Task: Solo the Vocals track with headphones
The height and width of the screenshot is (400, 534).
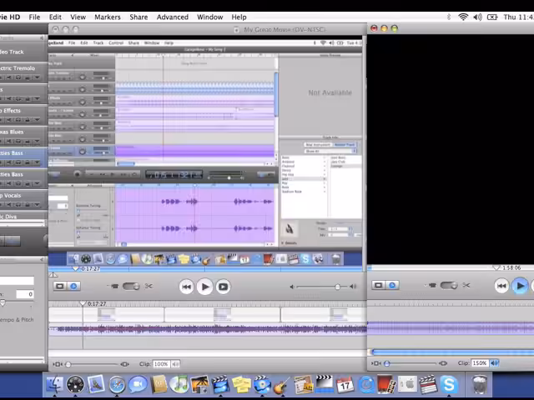Action: 18,205
